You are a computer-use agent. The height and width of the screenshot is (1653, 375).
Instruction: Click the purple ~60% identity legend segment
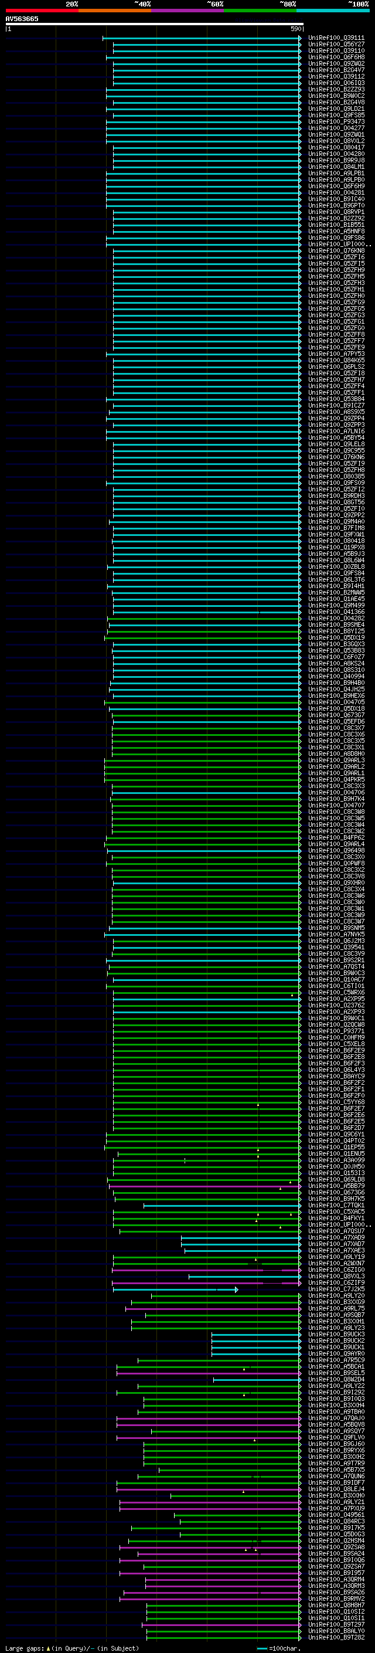pos(187,11)
